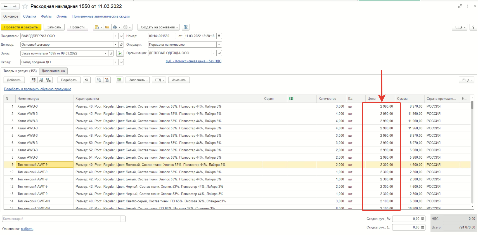This screenshot has width=478, height=235.
Task: Toggle the eye visibility button
Action: click(x=87, y=80)
